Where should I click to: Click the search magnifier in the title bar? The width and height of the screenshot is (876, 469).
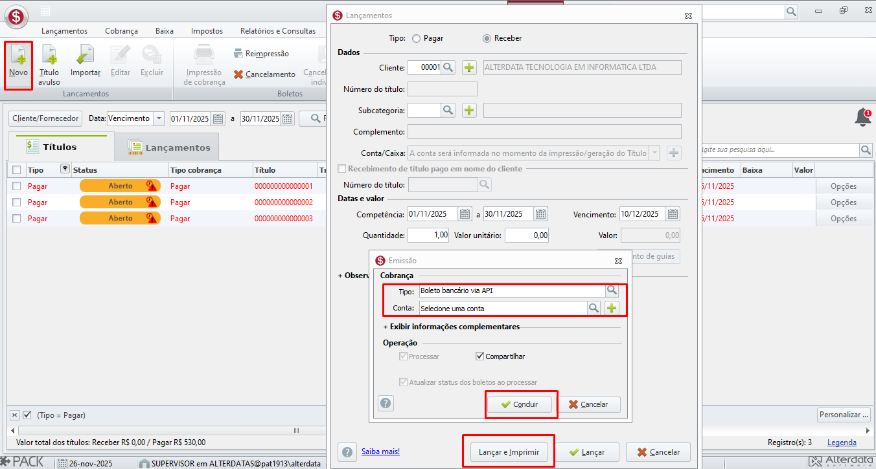pos(791,12)
